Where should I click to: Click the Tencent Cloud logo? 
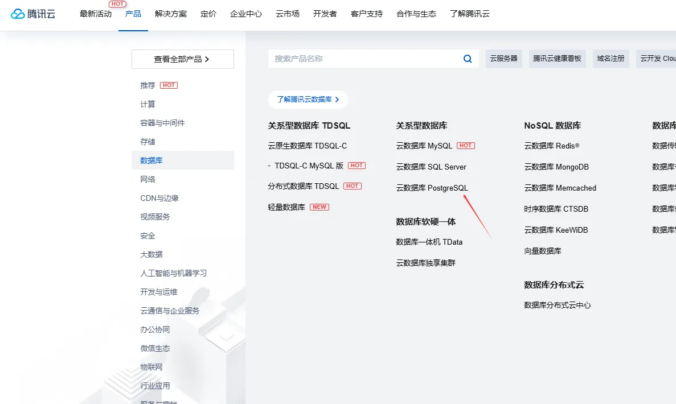click(x=33, y=14)
